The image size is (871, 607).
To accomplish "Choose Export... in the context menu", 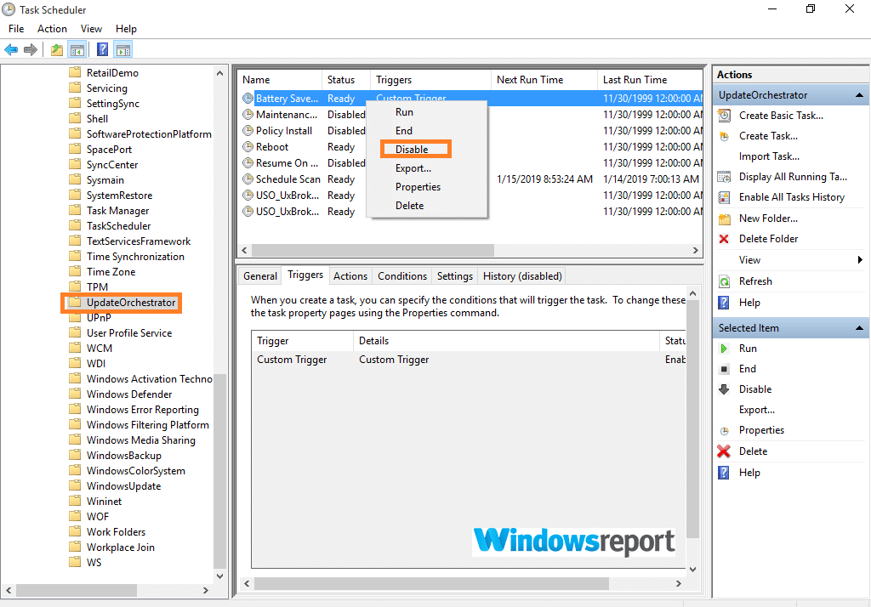I will pyautogui.click(x=413, y=168).
